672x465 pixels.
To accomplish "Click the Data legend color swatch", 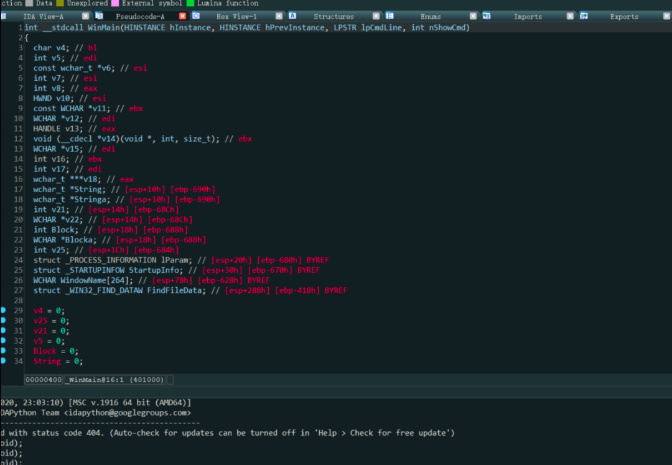I will pos(29,3).
